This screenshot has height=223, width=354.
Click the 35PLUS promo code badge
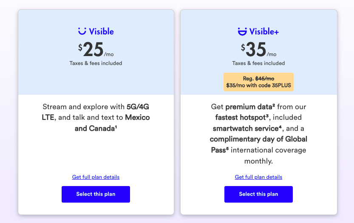[258, 85]
